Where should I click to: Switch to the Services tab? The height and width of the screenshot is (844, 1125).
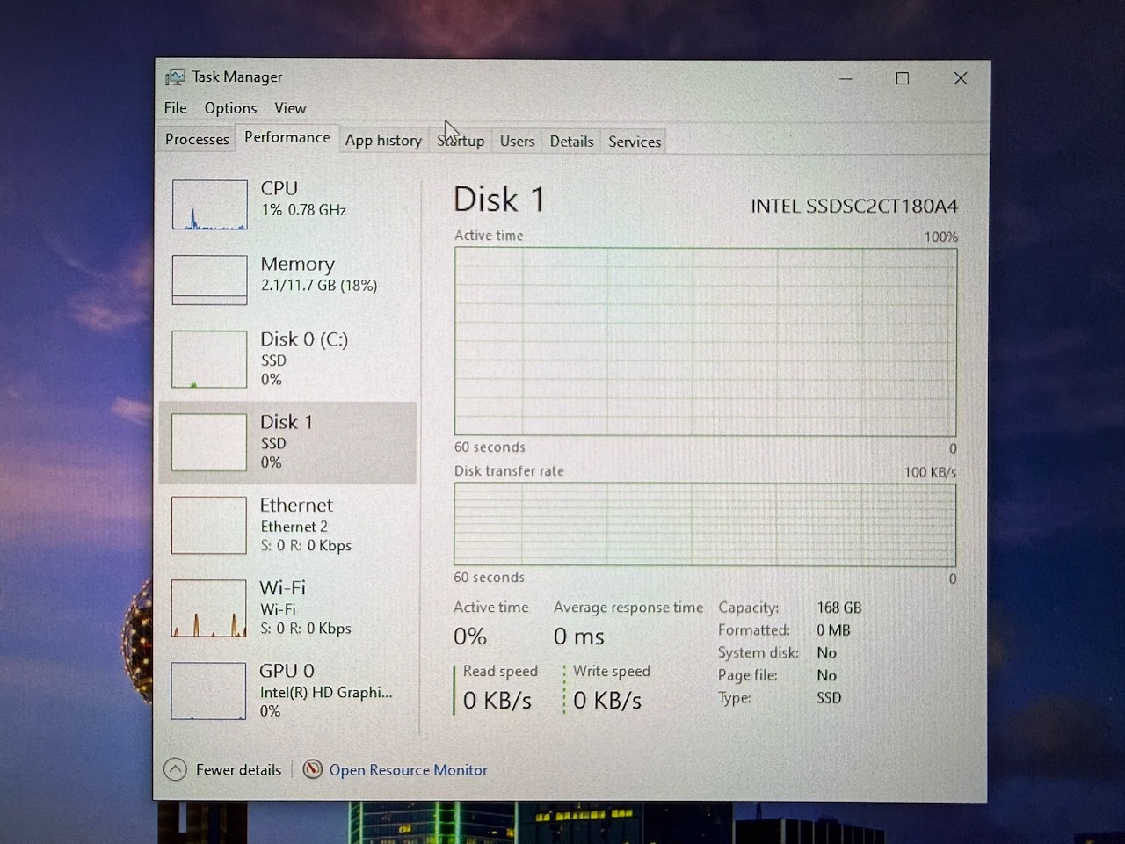635,142
